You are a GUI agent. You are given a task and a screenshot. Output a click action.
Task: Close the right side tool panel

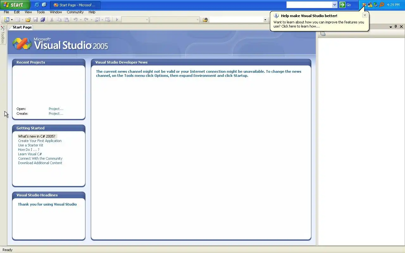click(x=401, y=27)
